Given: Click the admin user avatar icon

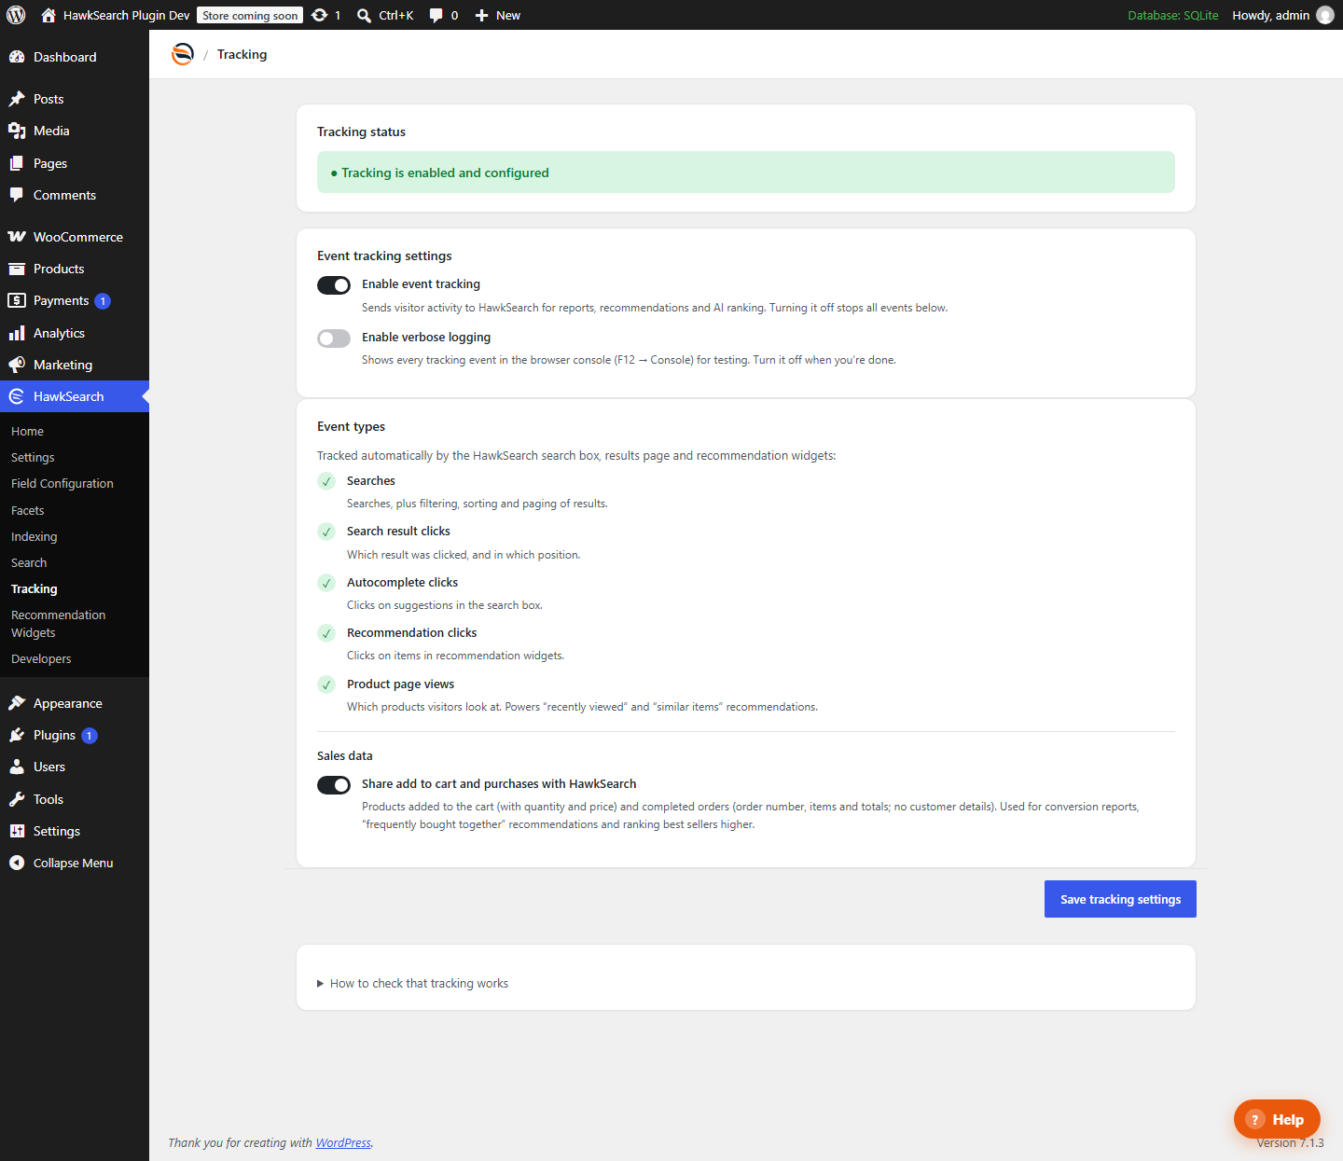Looking at the screenshot, I should (x=1325, y=15).
